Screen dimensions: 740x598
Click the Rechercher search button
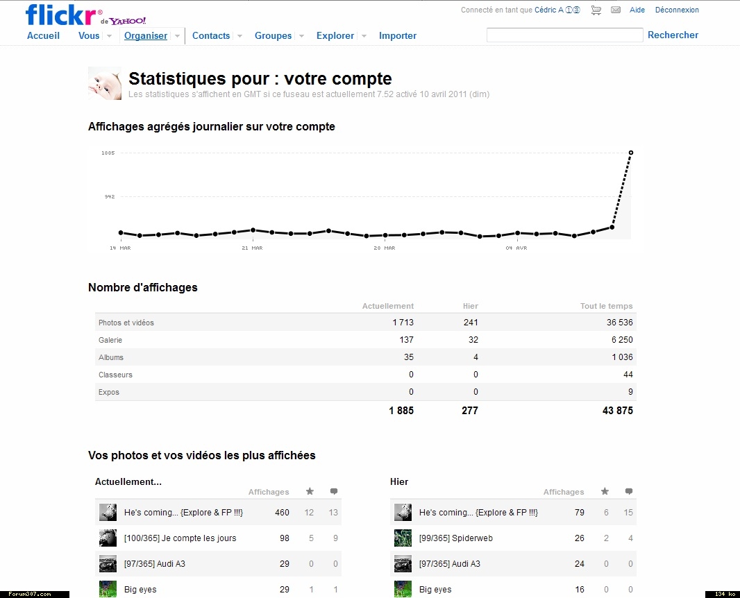(673, 35)
